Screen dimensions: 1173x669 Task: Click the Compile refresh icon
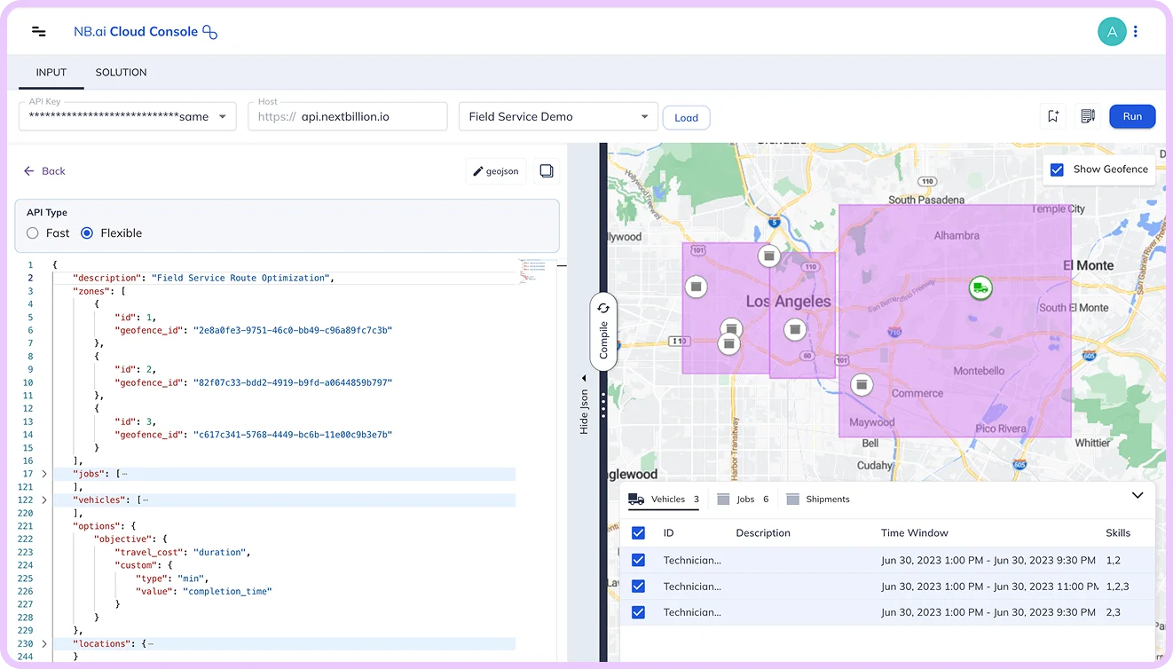coord(603,308)
